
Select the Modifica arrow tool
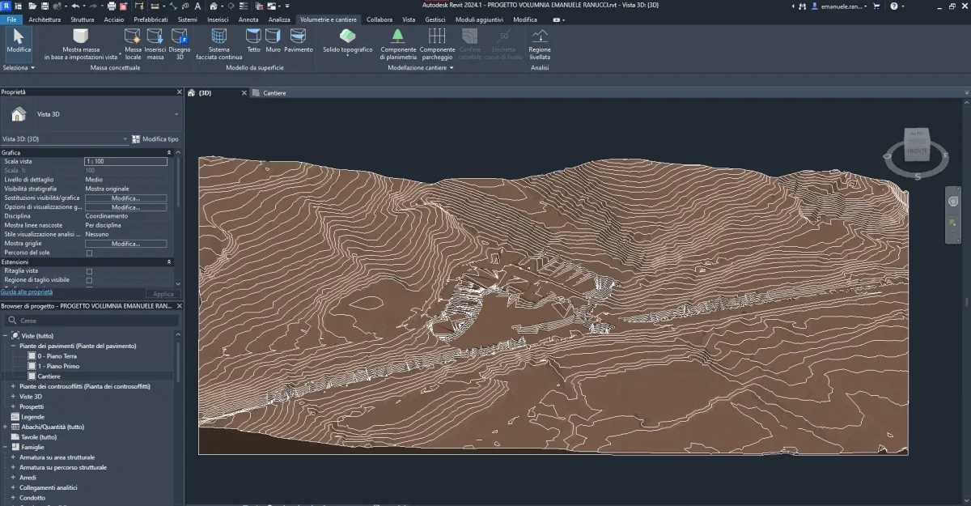[x=17, y=38]
